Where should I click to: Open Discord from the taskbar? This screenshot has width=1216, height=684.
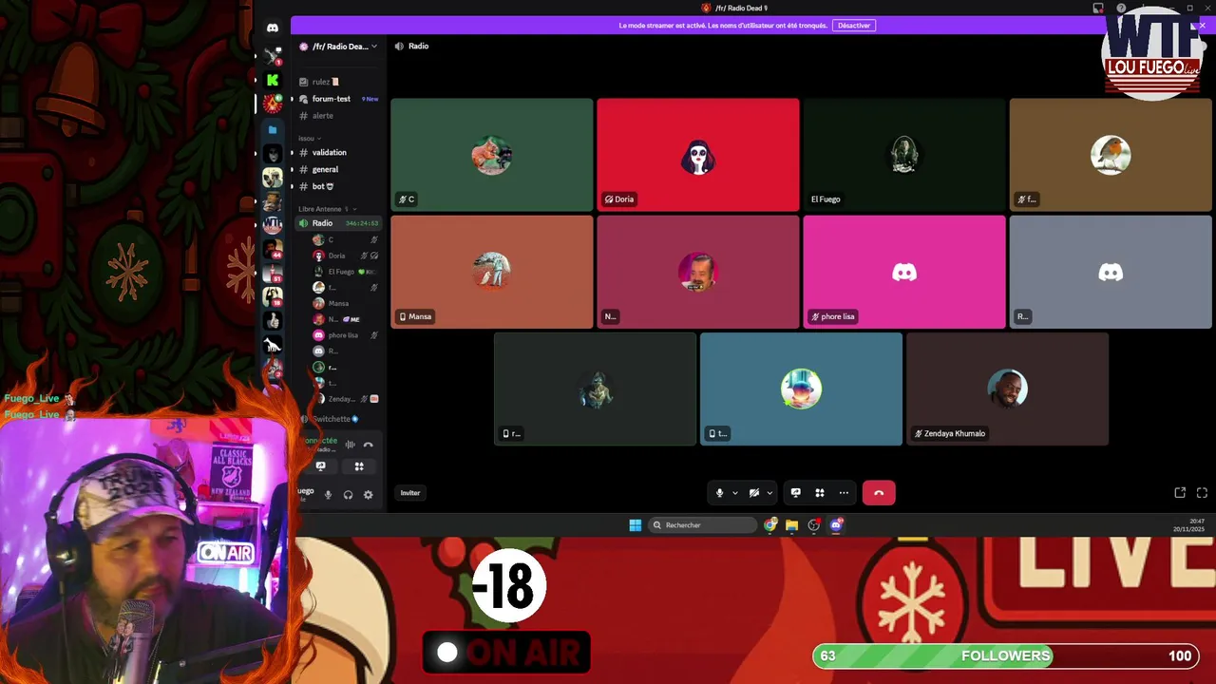point(836,525)
